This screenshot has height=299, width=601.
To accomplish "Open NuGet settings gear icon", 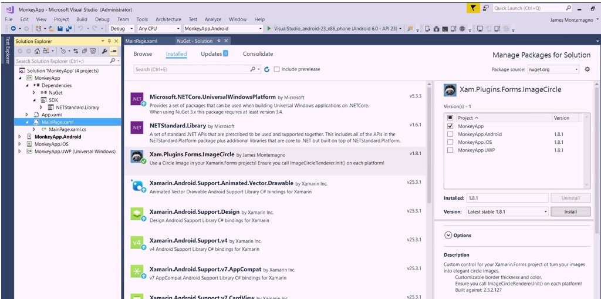I will point(587,69).
